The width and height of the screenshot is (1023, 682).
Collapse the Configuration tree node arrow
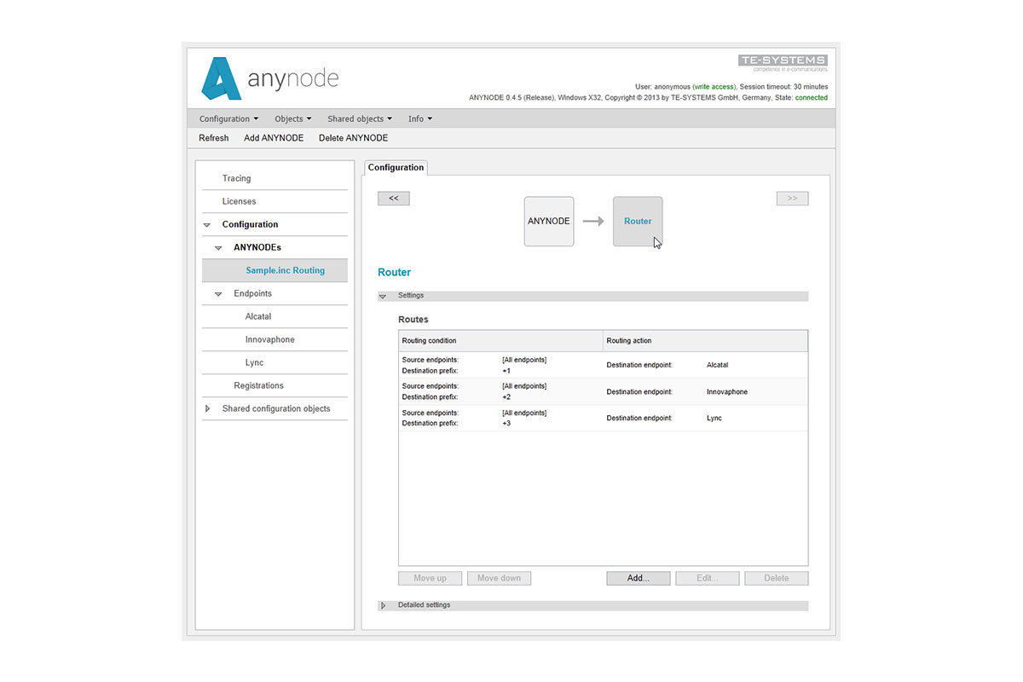(x=207, y=225)
